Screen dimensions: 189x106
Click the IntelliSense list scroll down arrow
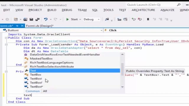pos(122,87)
